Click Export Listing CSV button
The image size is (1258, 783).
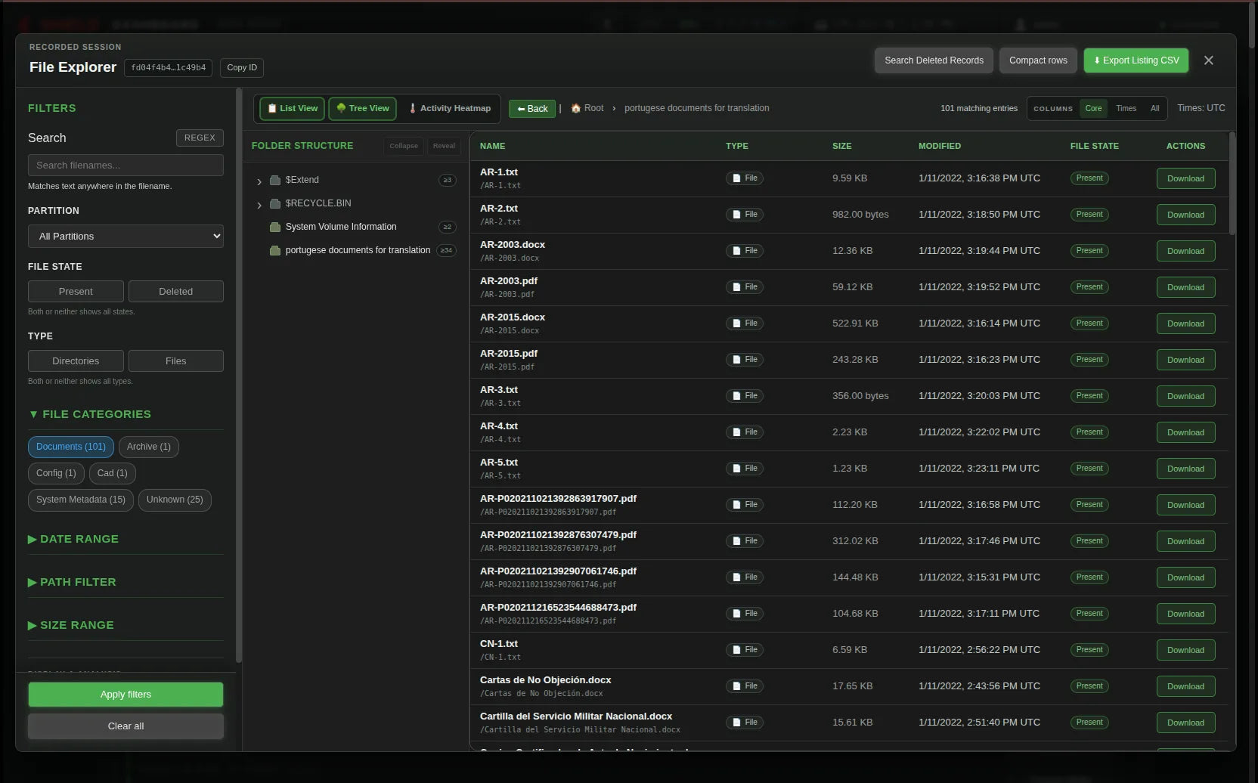[1136, 60]
